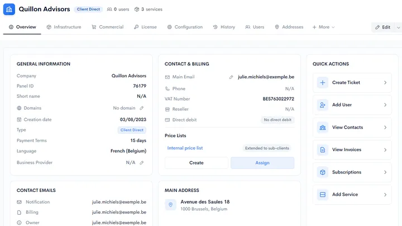
Task: Click the chevron on Add Service row
Action: [x=385, y=195]
